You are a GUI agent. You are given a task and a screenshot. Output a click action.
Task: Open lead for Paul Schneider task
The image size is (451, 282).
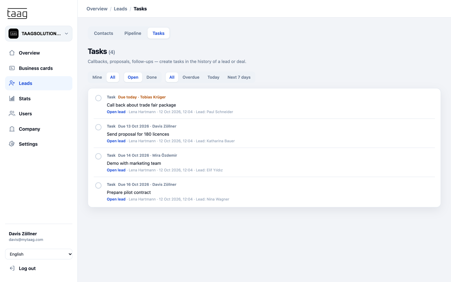click(116, 112)
